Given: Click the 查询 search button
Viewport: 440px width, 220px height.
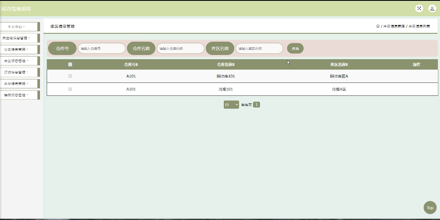Looking at the screenshot, I should [295, 49].
